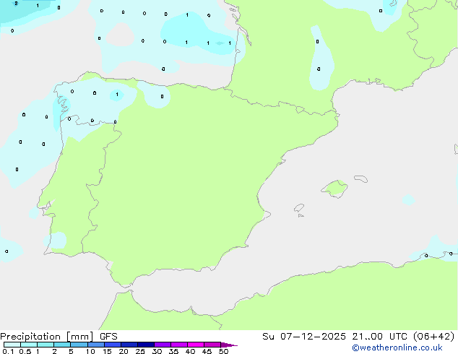The image size is (458, 354).
Task: Pick the 45–50 mm legend swatch
Action: [212, 345]
